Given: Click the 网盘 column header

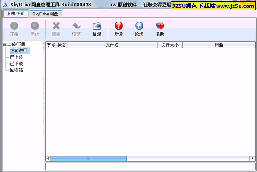Looking at the screenshot, I should coord(219,45).
